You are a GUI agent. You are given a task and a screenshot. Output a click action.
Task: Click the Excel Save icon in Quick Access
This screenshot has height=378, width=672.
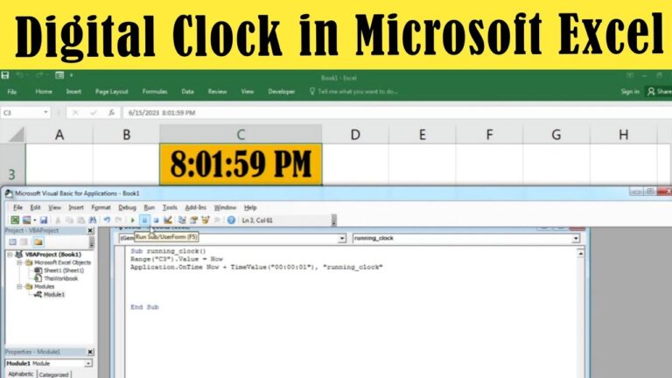[x=5, y=75]
